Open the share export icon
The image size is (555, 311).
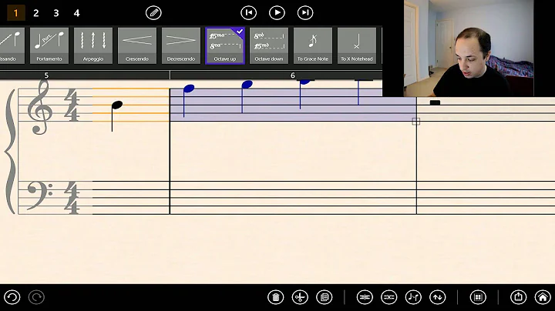click(518, 297)
